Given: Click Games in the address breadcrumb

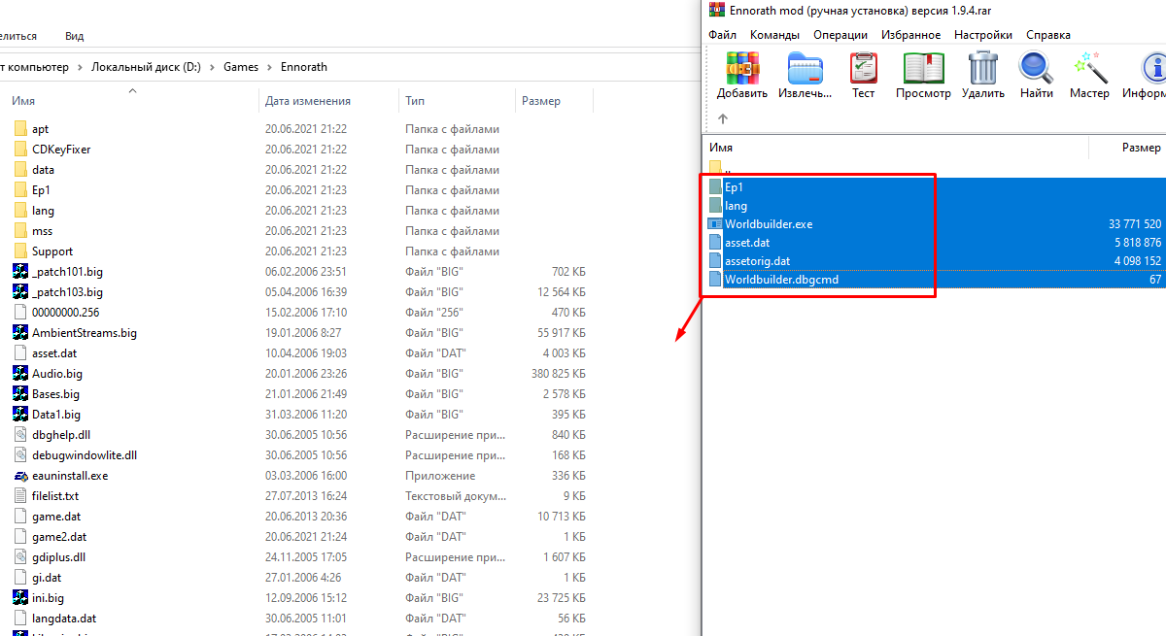Looking at the screenshot, I should (x=241, y=67).
